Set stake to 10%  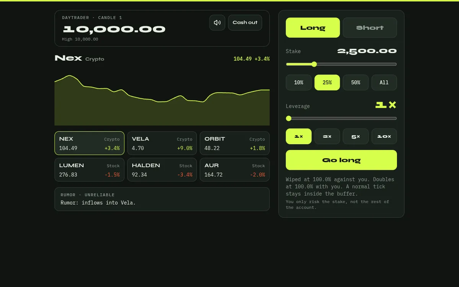pos(299,82)
